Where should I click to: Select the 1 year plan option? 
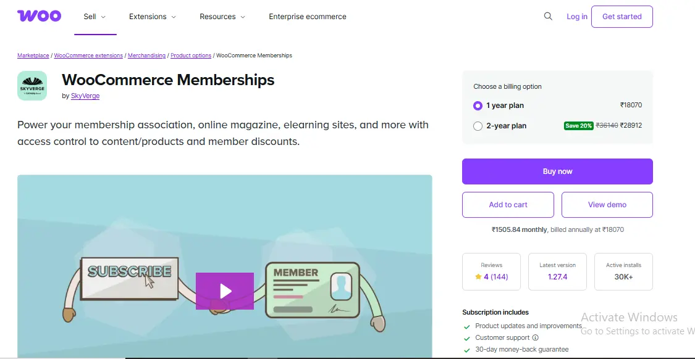[478, 105]
